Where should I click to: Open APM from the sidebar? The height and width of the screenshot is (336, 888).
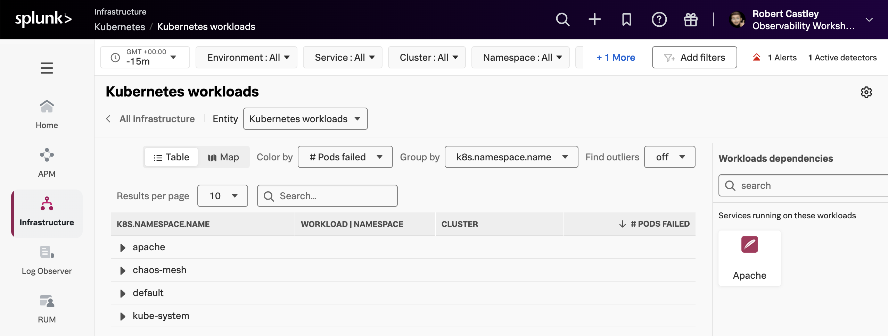coord(47,162)
